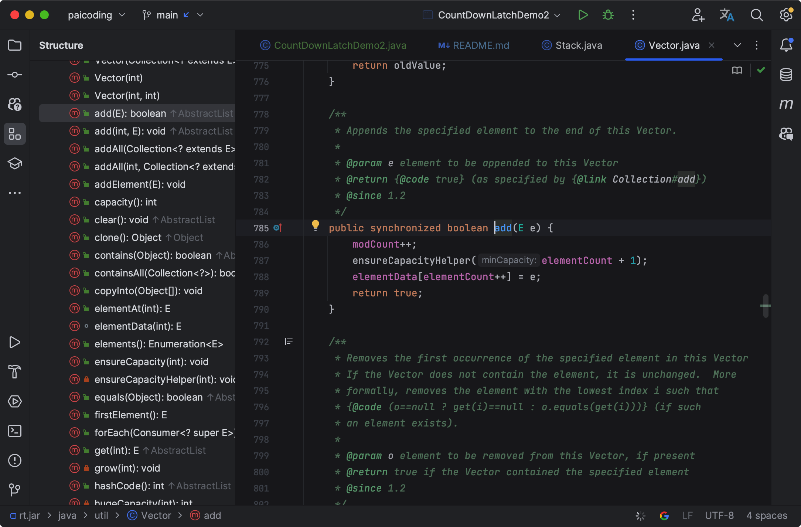Open the Translation plugin icon
The image size is (801, 527).
(727, 15)
